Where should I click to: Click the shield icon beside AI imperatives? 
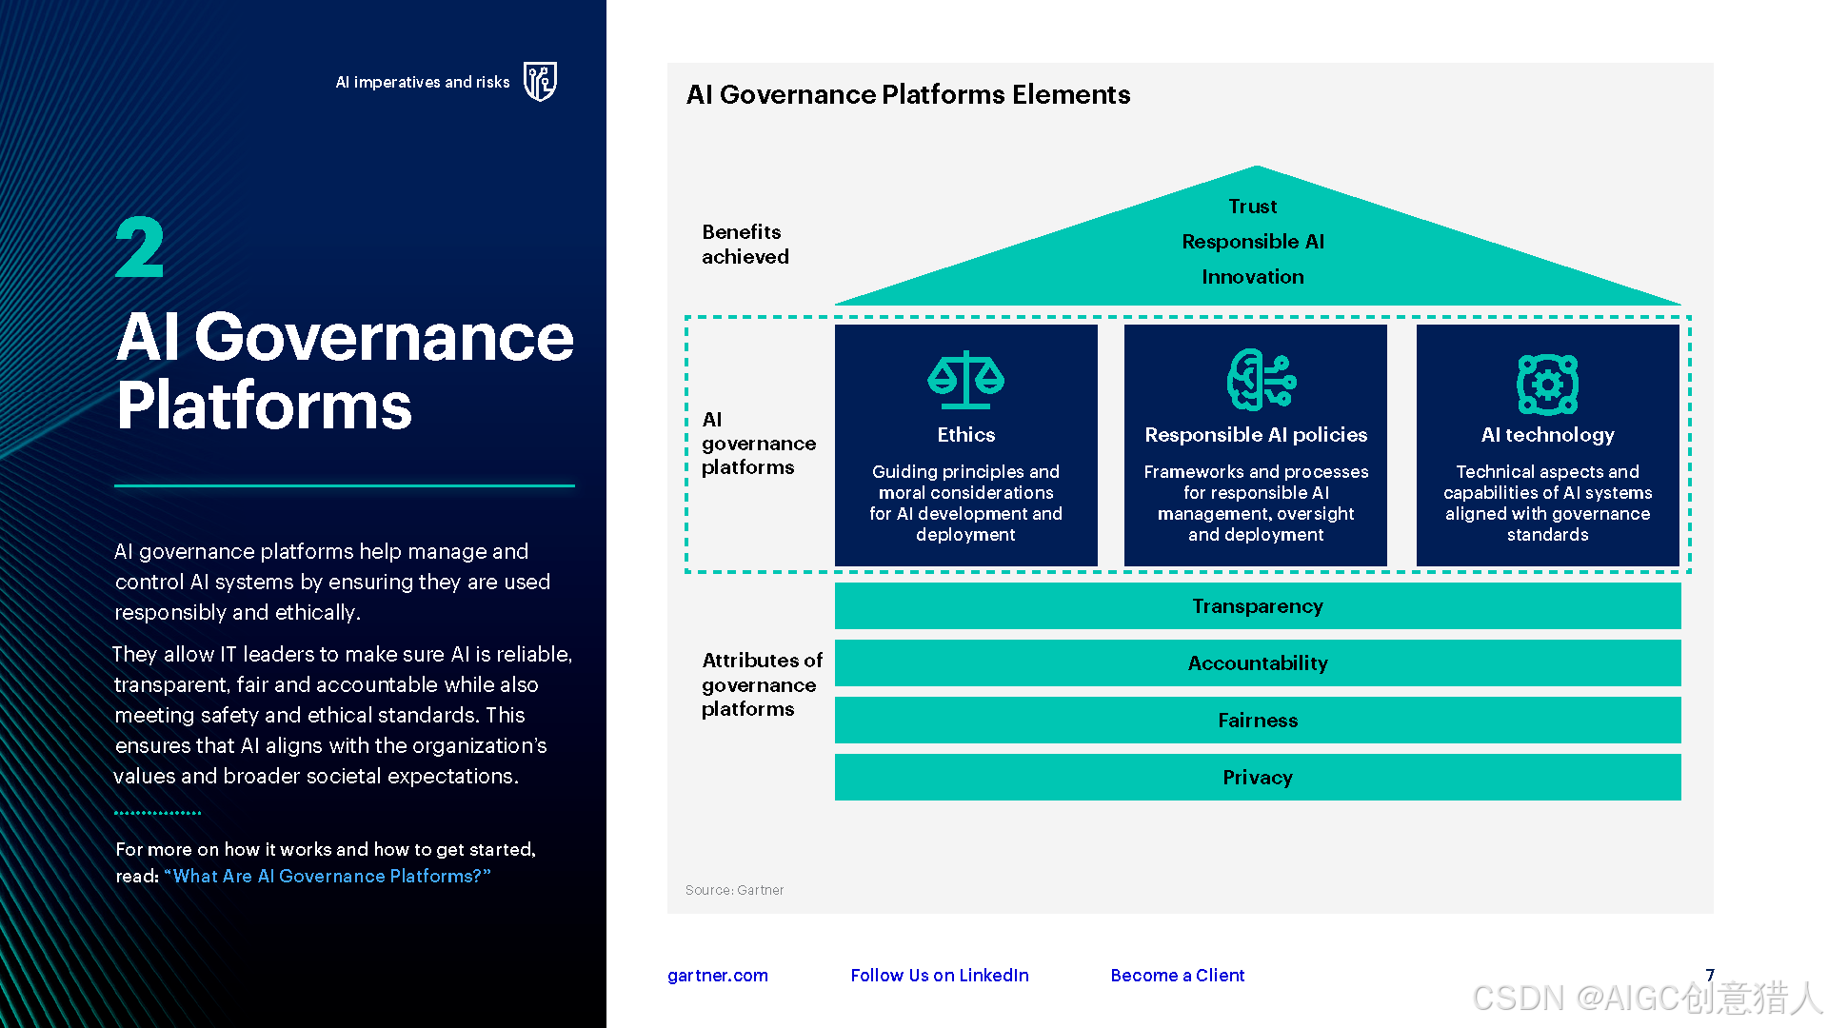pos(540,82)
